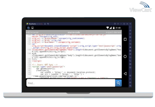The height and width of the screenshot is (107, 155).
Task: Click the stacked layers icon in the sidebar
Action: pyautogui.click(x=130, y=64)
